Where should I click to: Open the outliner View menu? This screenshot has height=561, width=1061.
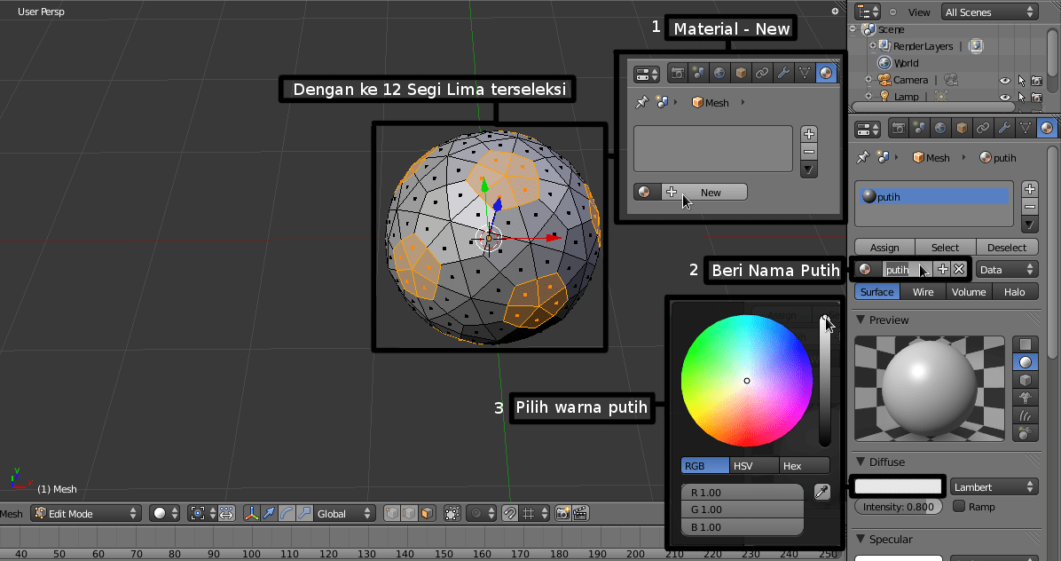pos(919,12)
